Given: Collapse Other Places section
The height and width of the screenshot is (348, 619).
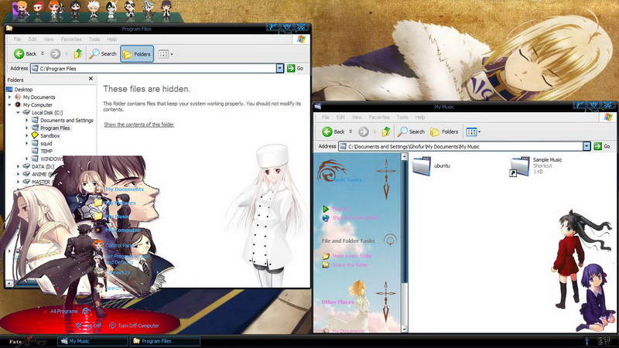Looking at the screenshot, I should (385, 302).
